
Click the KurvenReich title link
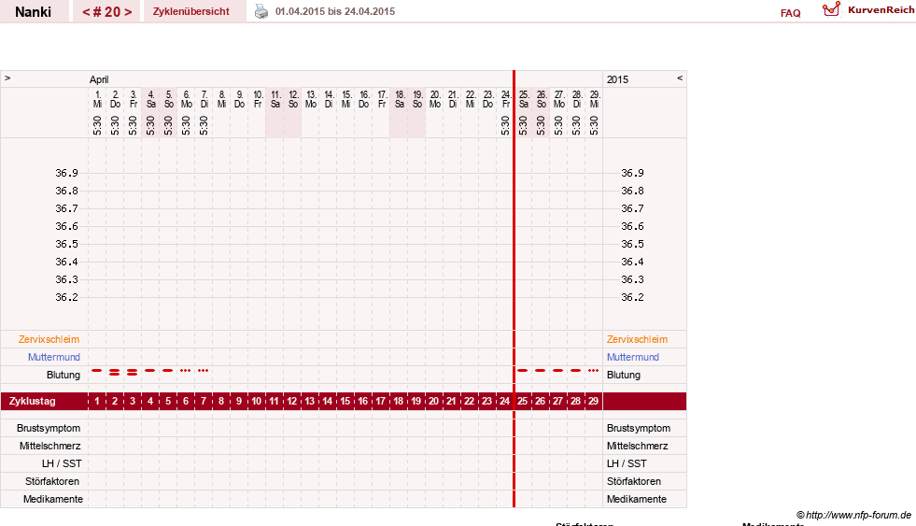pyautogui.click(x=881, y=10)
